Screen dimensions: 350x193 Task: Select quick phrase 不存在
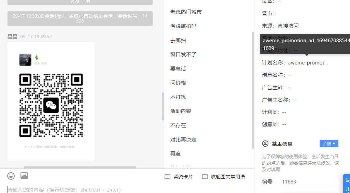click(x=178, y=125)
